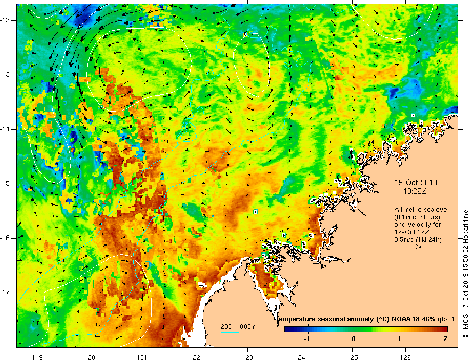The width and height of the screenshot is (469, 363).
Task: Click the temperature anomaly colorbar title
Action: coord(365,319)
